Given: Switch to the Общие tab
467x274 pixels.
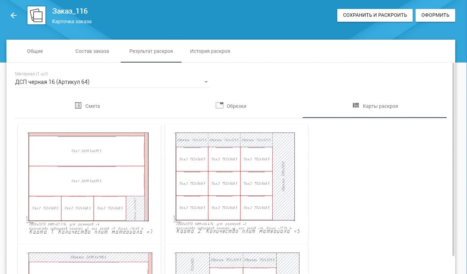Looking at the screenshot, I should coord(35,51).
